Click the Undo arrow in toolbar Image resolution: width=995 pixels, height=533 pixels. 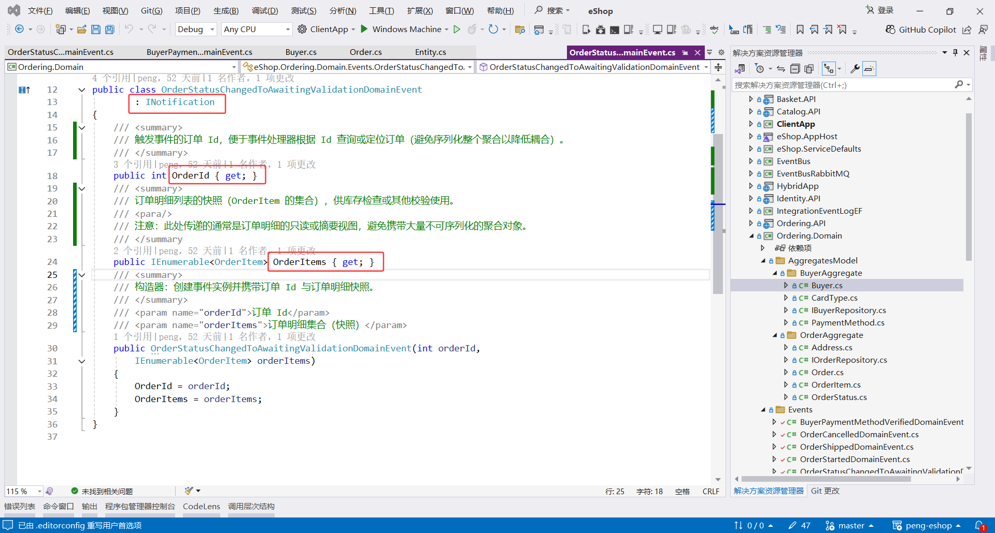point(129,29)
